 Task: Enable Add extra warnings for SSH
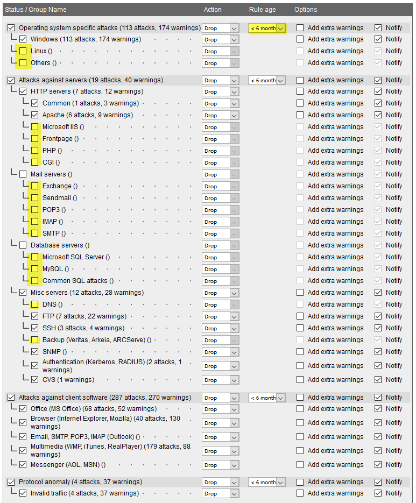[x=300, y=328]
